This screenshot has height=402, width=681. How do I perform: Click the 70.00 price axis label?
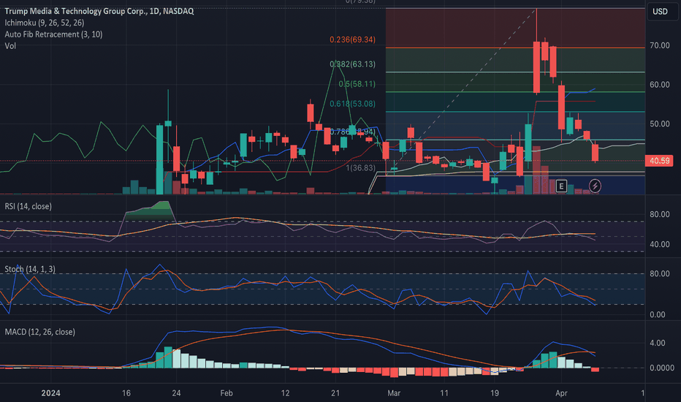click(x=659, y=45)
